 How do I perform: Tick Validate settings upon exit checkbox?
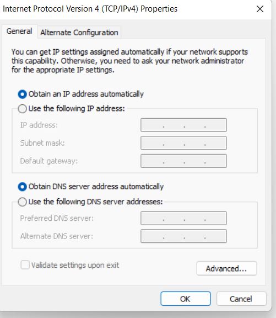(x=25, y=265)
